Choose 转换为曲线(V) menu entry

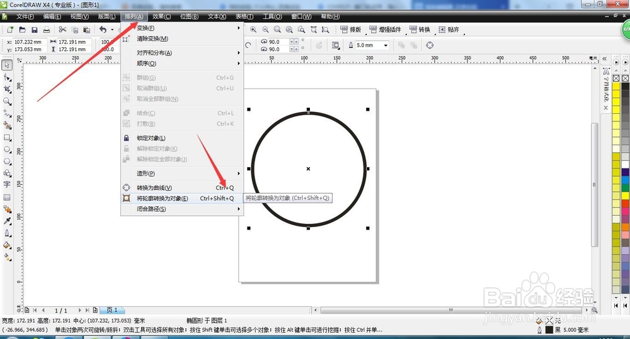point(182,188)
